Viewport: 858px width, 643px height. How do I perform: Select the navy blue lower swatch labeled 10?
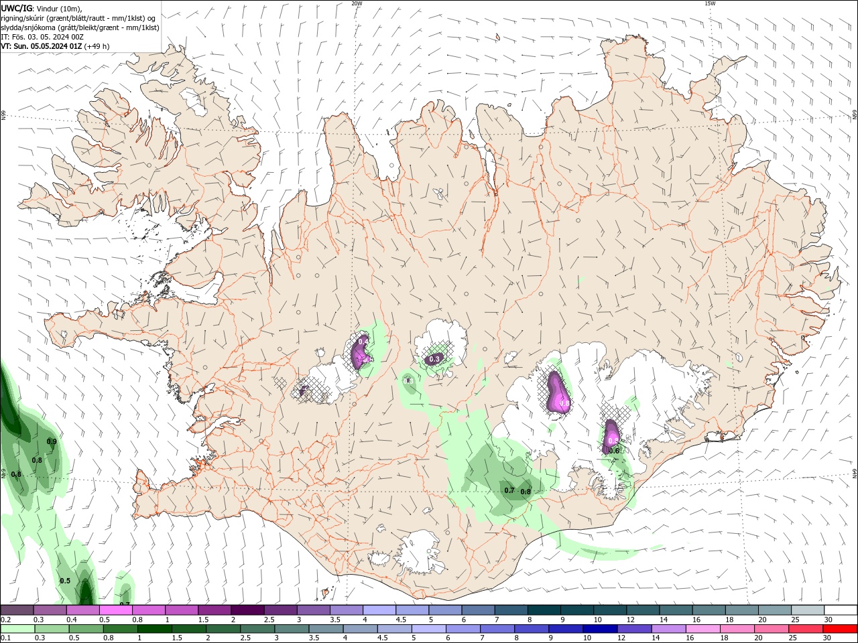(599, 629)
